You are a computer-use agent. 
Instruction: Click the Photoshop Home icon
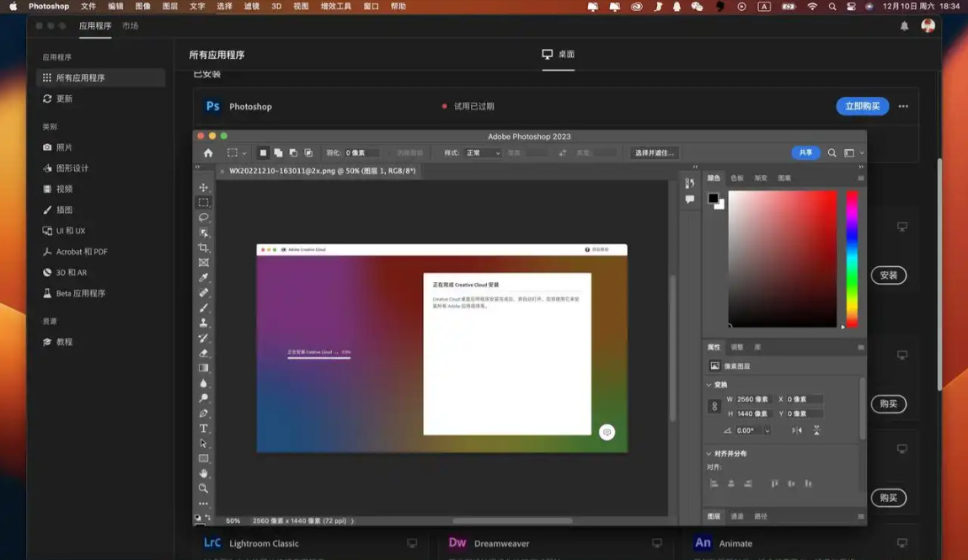click(x=208, y=153)
